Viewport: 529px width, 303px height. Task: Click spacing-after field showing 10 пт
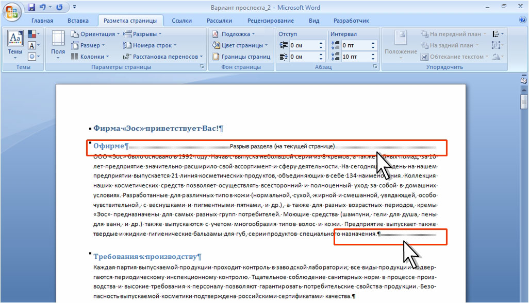point(355,57)
